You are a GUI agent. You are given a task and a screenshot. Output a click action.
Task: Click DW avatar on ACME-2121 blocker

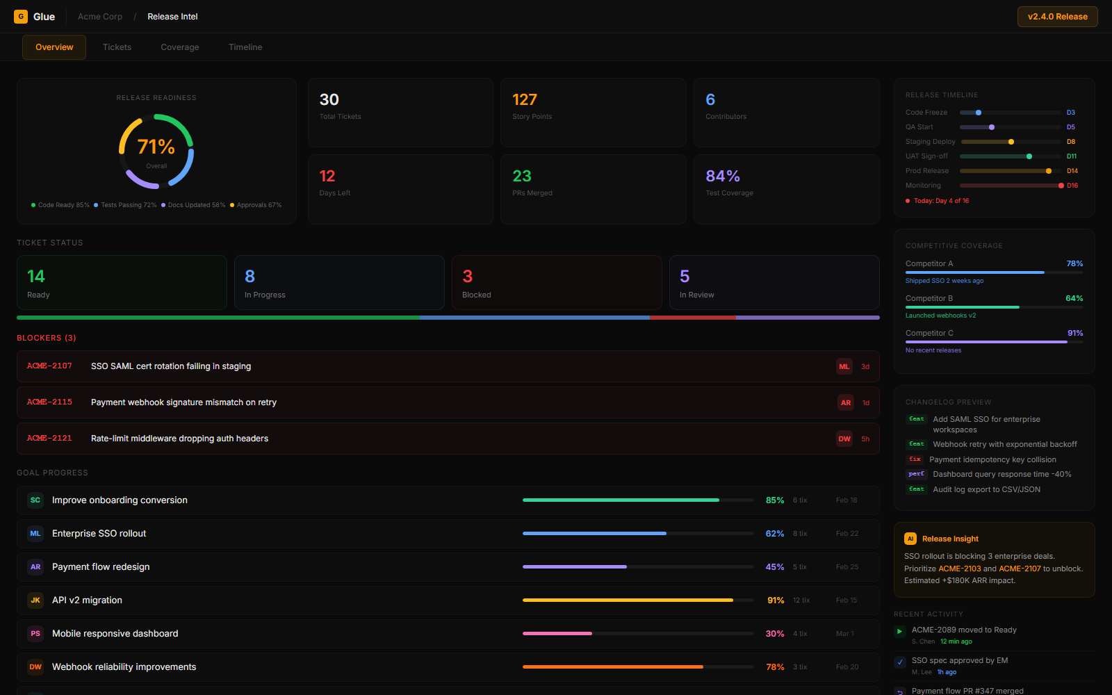pyautogui.click(x=844, y=439)
